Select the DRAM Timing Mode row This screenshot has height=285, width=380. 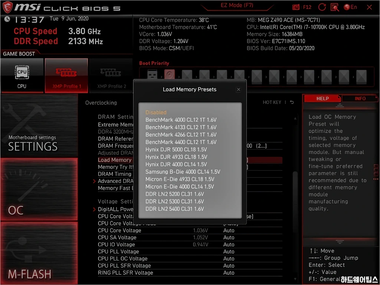(190, 174)
